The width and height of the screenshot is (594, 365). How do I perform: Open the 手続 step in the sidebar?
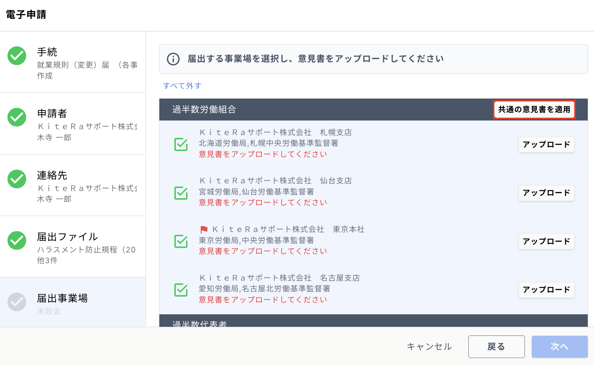click(x=73, y=62)
